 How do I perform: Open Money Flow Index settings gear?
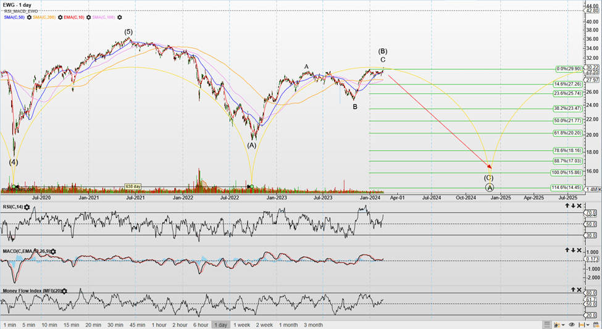pos(64,291)
